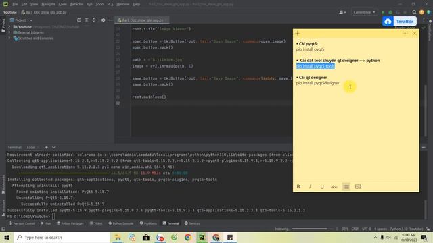The height and width of the screenshot is (243, 433).
Task: Open Windows Start menu
Action: (x=7, y=237)
